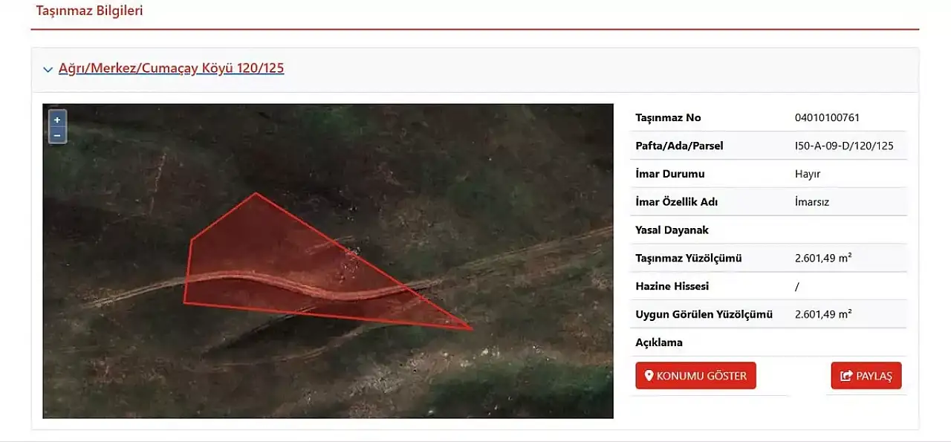Click the location pin icon in Konumu Göster

(x=649, y=376)
